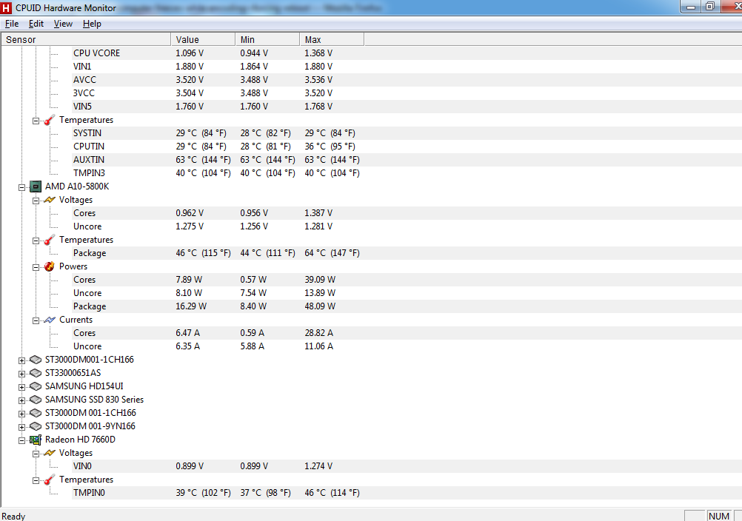Click the flame icon next to Powers
This screenshot has width=742, height=521.
pos(49,266)
